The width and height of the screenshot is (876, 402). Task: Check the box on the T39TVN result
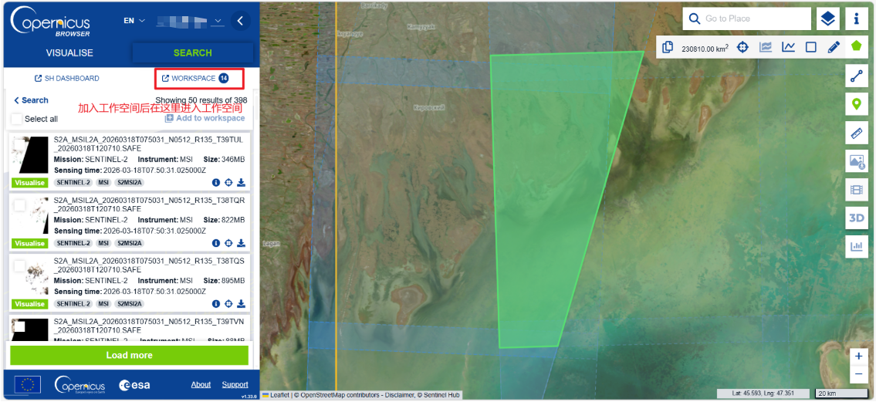19,326
